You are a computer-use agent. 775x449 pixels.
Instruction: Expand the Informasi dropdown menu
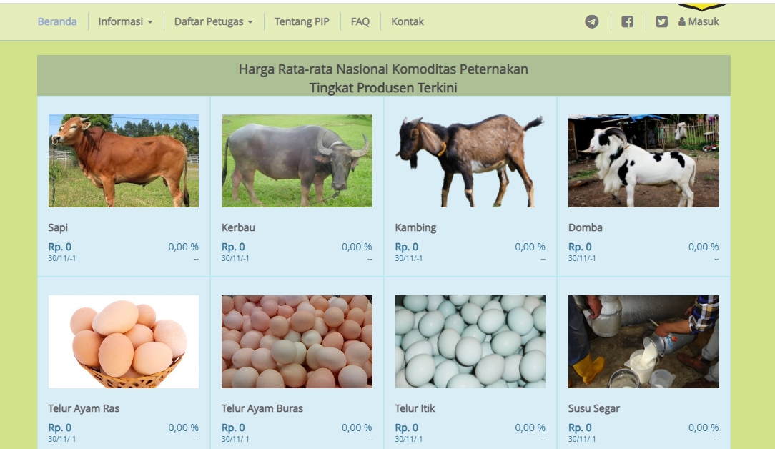point(125,21)
